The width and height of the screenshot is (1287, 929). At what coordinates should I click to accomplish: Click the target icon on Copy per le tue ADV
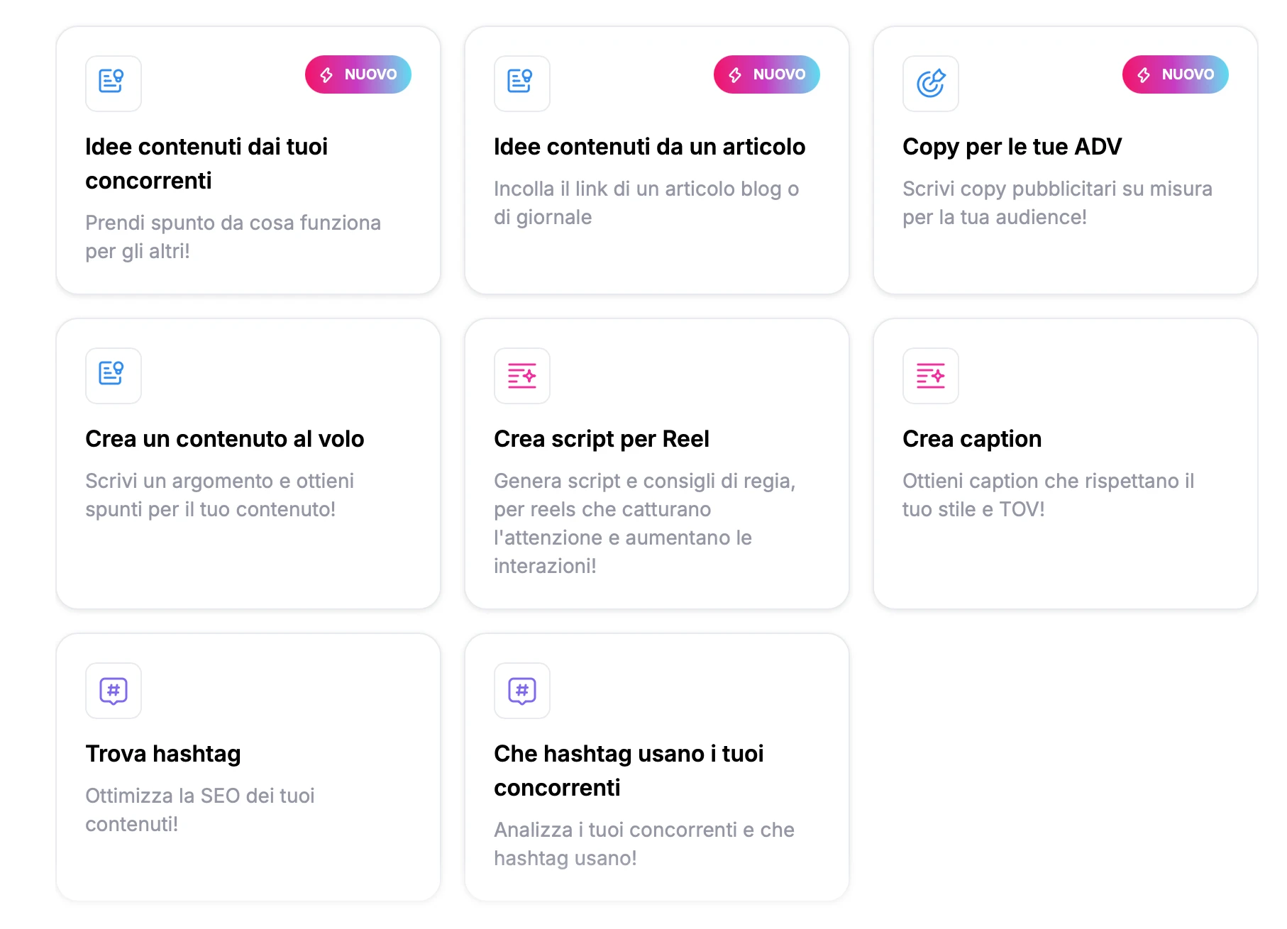click(x=931, y=84)
